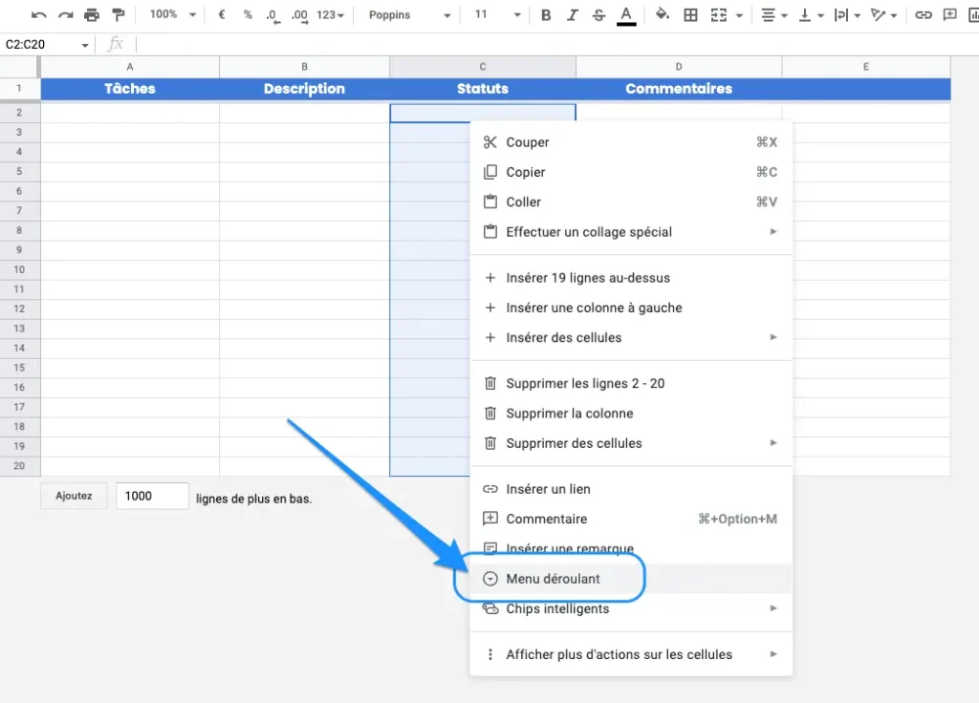Viewport: 979px width, 703px height.
Task: Toggle bold formatting
Action: click(544, 14)
